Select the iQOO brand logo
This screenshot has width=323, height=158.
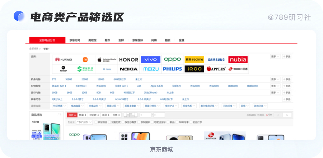click(x=194, y=69)
